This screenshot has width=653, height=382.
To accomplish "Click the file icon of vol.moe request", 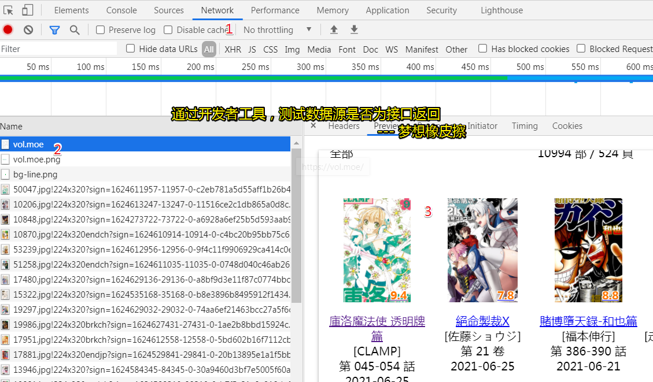I will (x=5, y=144).
